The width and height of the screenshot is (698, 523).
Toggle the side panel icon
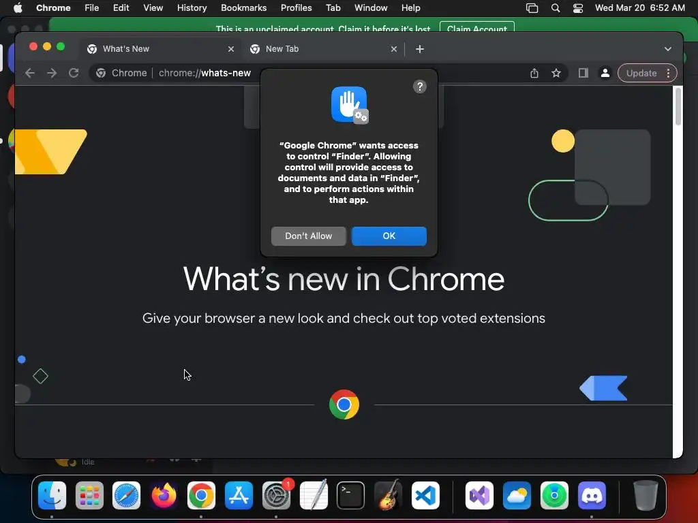583,73
